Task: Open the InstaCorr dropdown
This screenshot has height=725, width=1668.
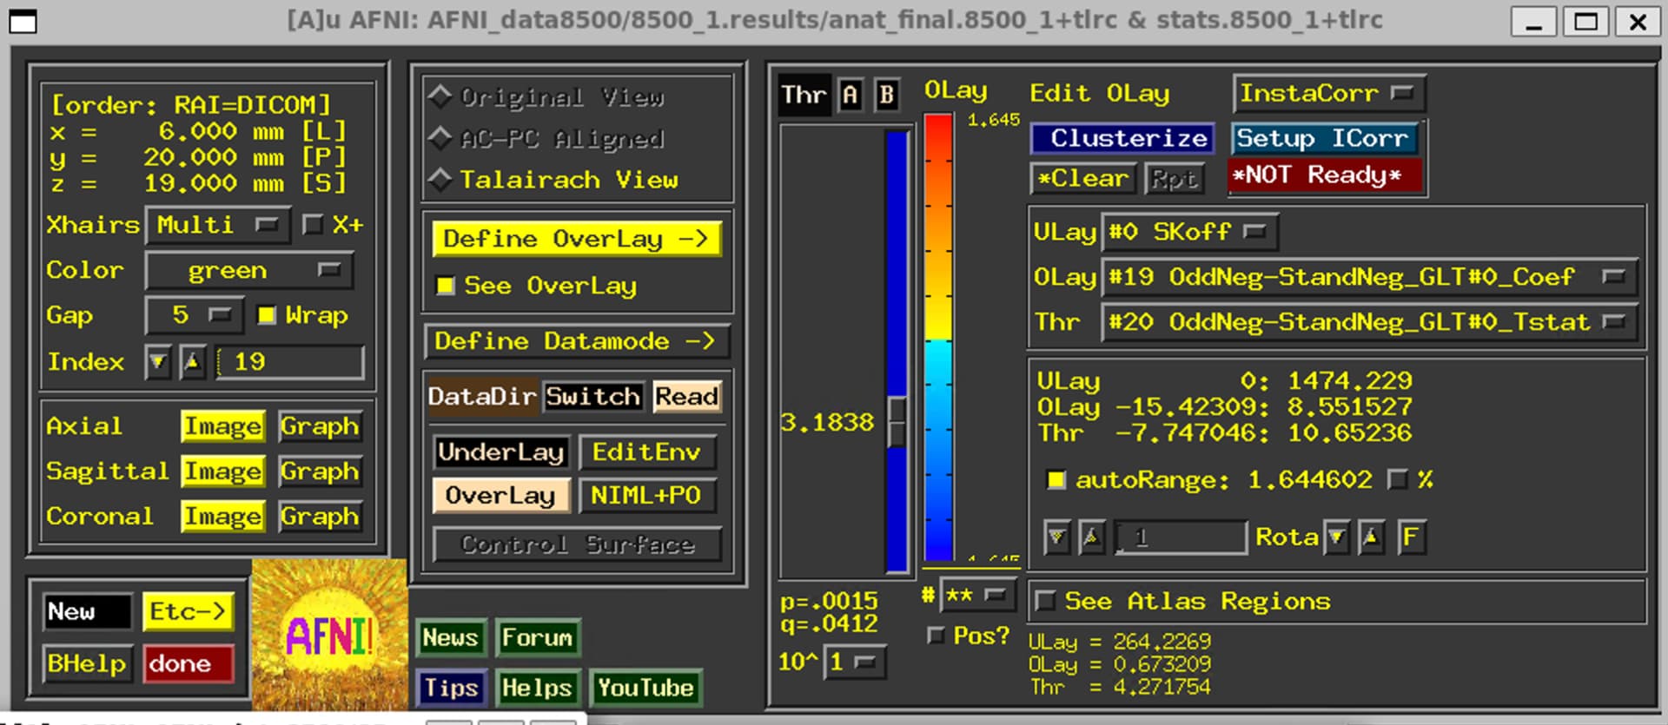Action: coord(1328,94)
